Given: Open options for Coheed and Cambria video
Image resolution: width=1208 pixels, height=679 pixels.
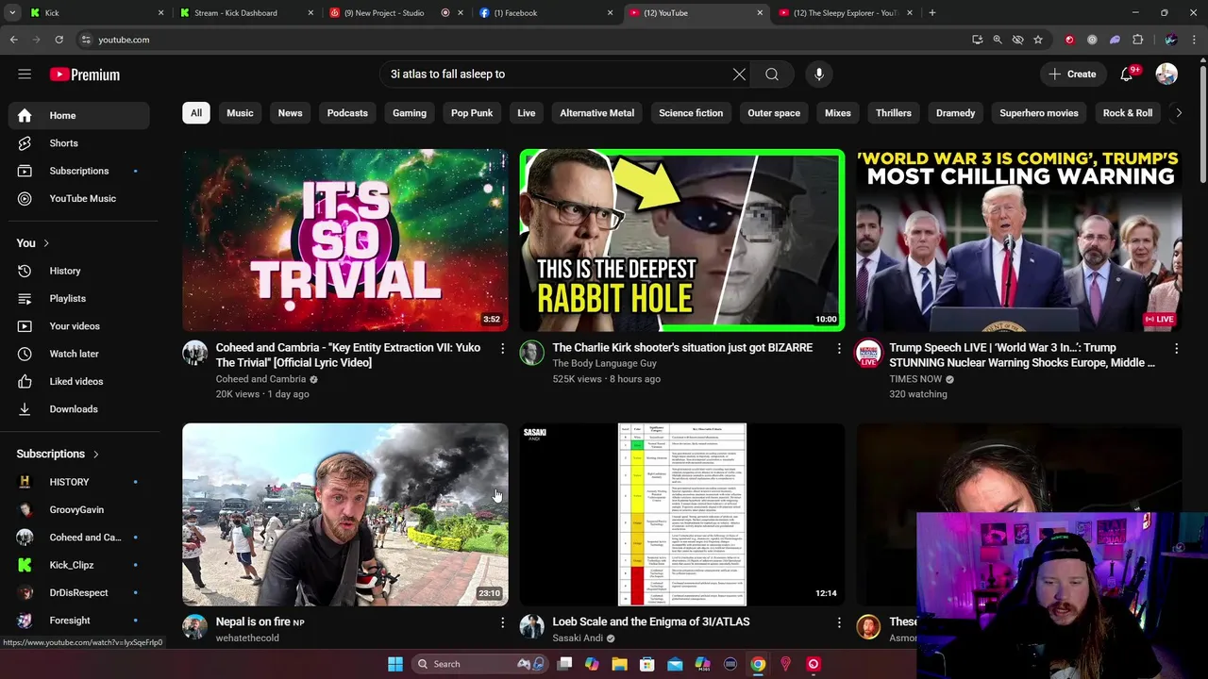Looking at the screenshot, I should pyautogui.click(x=502, y=349).
